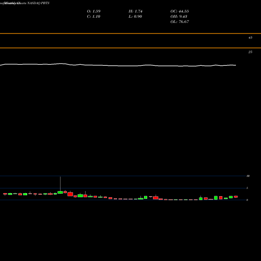Select the close value 'C: 1.10'
Screen dimensions: 261x261
93,16
